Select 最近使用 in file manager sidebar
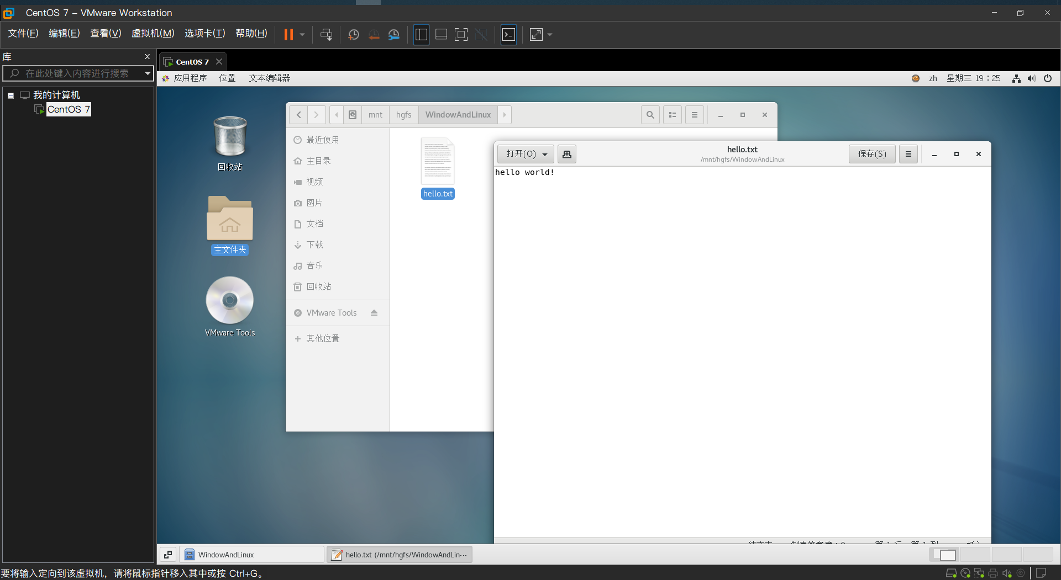Viewport: 1061px width, 580px height. [x=338, y=140]
